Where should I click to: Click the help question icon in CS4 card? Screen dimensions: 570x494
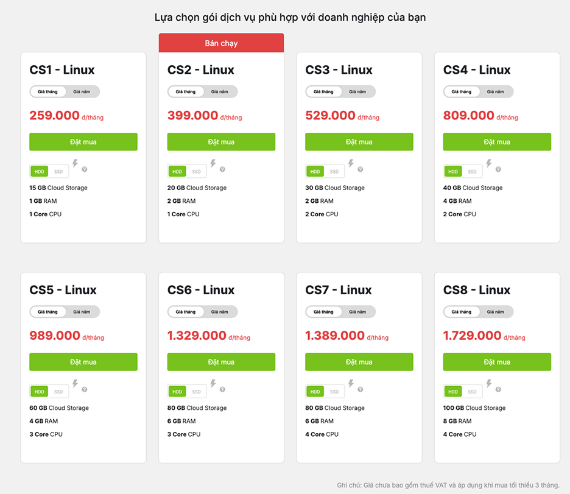(498, 169)
